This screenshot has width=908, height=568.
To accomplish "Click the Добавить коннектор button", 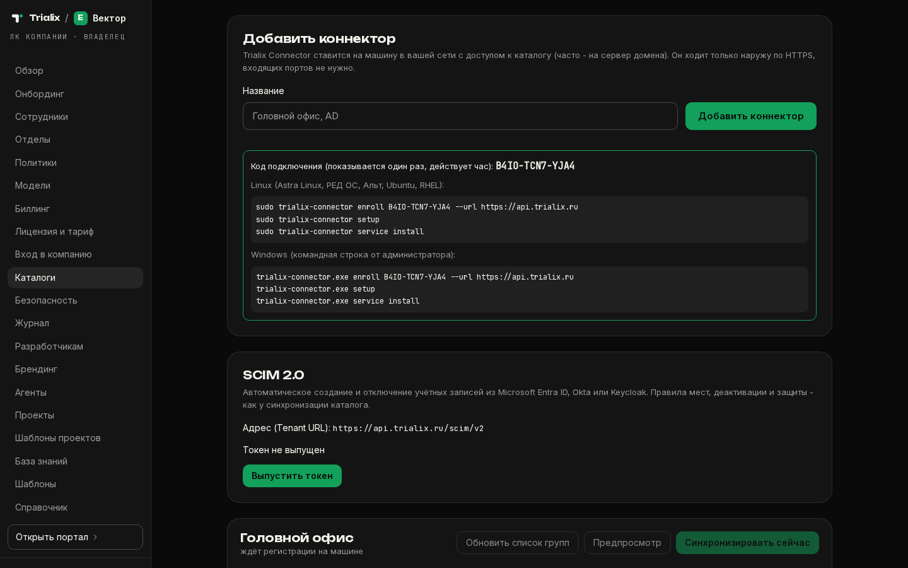I will [751, 116].
